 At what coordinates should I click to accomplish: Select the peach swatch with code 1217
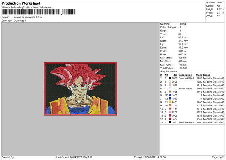point(170,85)
